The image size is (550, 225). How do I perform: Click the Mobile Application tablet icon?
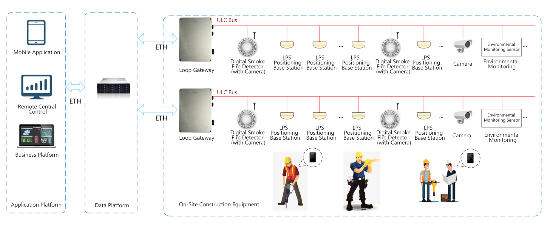pyautogui.click(x=36, y=32)
